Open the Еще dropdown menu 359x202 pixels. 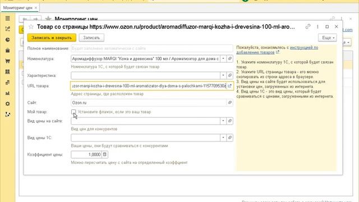pos(328,38)
